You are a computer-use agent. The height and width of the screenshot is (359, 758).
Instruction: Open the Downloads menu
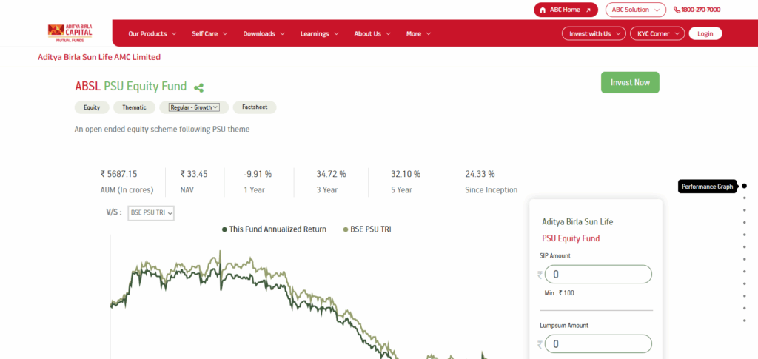point(264,34)
